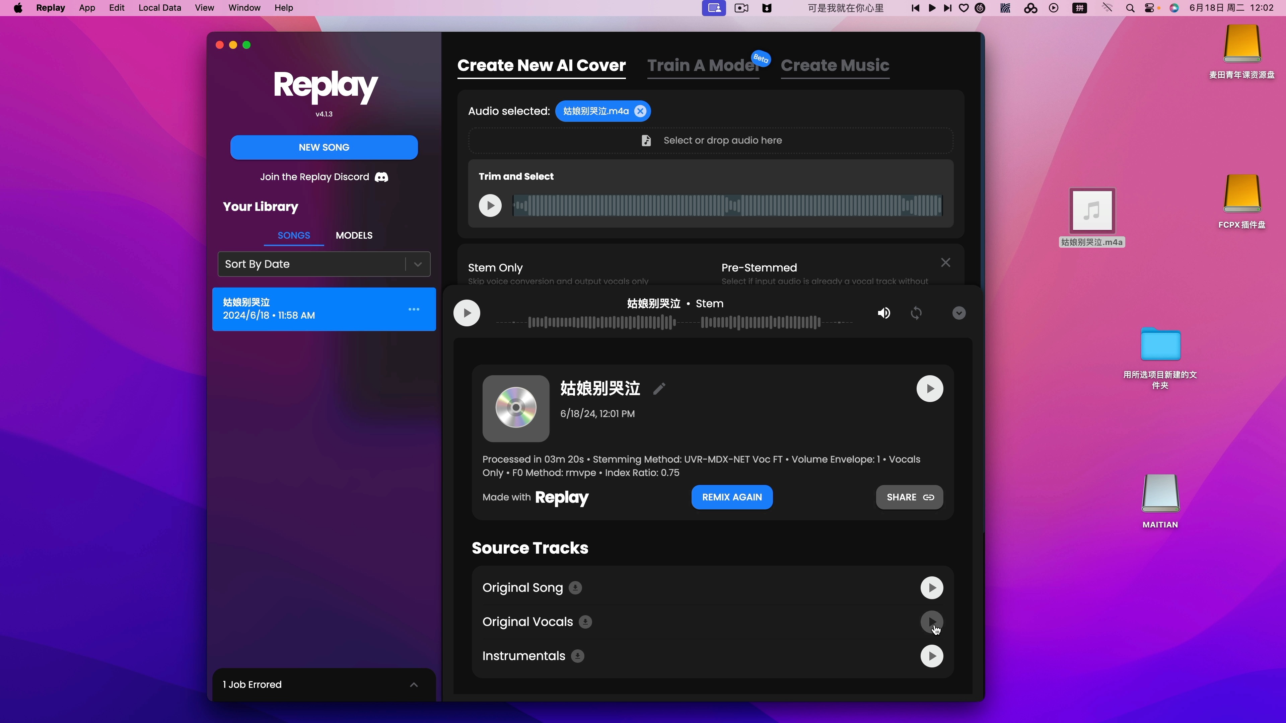This screenshot has width=1286, height=723.
Task: Open the Apple menu
Action: [x=18, y=8]
